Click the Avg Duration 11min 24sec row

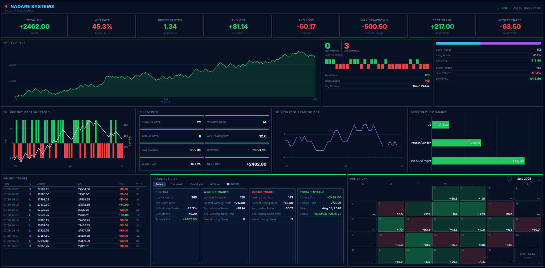[377, 86]
